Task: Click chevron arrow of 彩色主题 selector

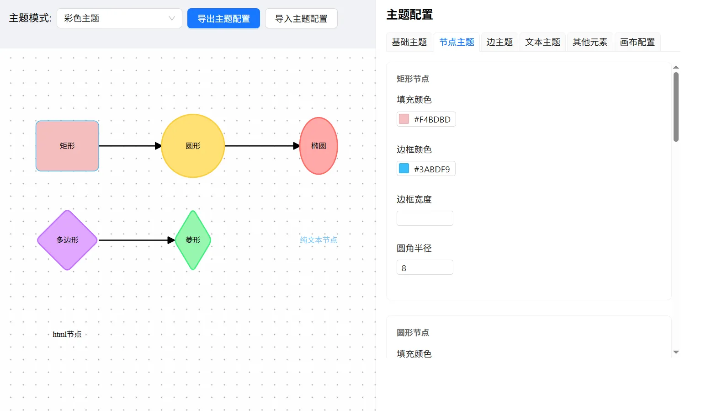Action: coord(172,18)
